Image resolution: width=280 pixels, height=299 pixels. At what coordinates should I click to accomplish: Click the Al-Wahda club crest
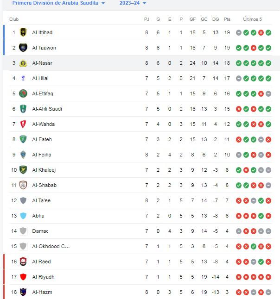pos(23,124)
